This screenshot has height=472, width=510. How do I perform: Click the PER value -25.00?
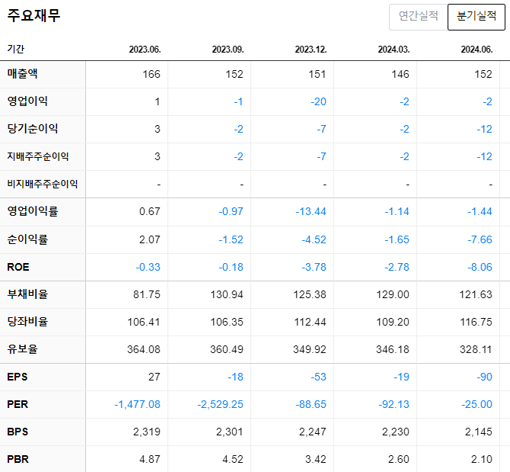coord(477,404)
